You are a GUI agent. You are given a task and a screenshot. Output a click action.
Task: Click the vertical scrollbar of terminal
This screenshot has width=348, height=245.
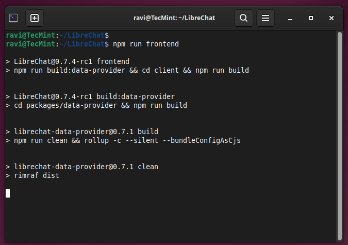340,136
